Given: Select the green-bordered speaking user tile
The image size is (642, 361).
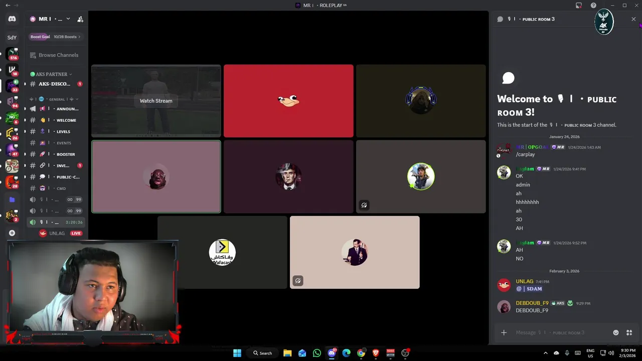Looking at the screenshot, I should point(156,176).
